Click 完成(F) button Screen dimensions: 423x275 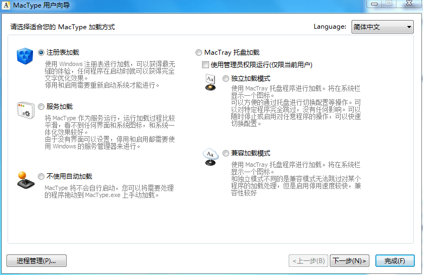[395, 261]
